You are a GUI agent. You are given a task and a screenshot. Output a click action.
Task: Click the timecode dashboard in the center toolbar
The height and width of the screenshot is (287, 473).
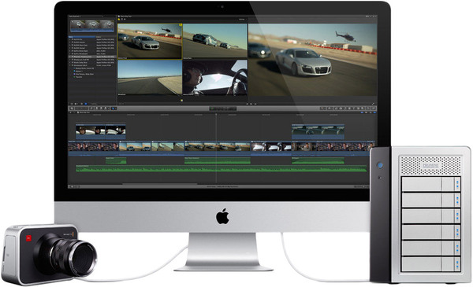223,109
